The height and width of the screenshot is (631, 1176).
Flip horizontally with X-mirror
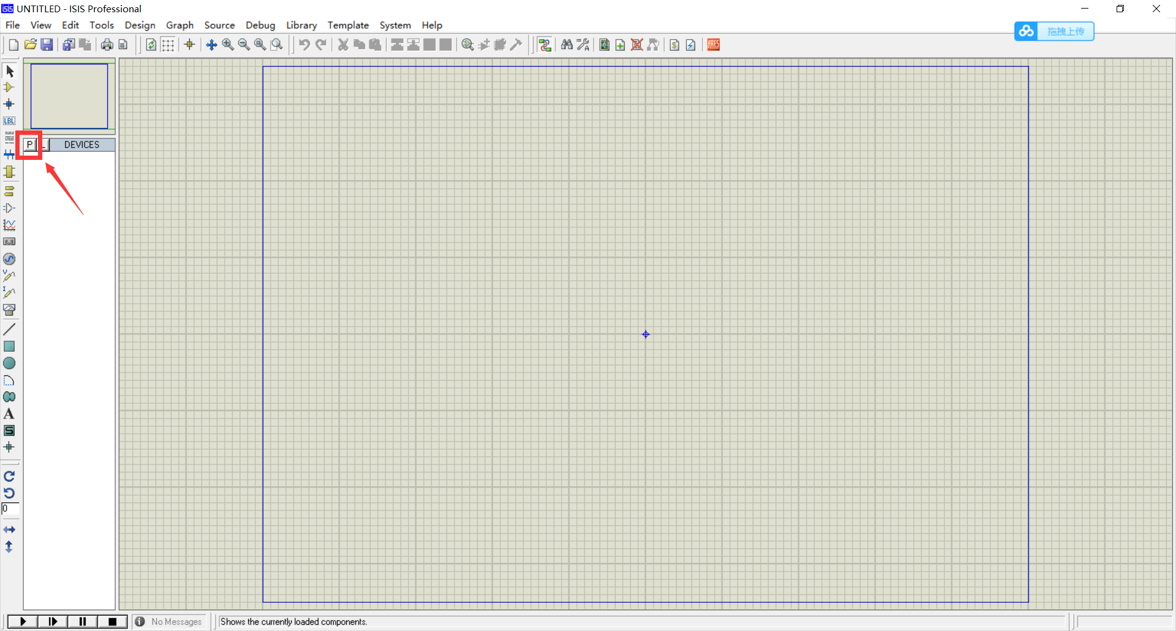click(9, 529)
